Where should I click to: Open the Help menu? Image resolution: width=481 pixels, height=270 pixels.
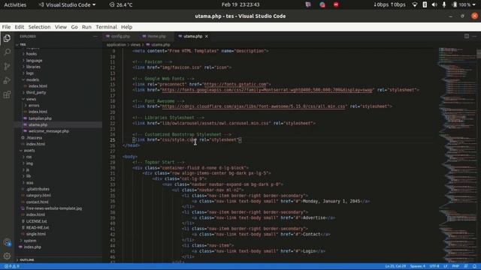(126, 27)
